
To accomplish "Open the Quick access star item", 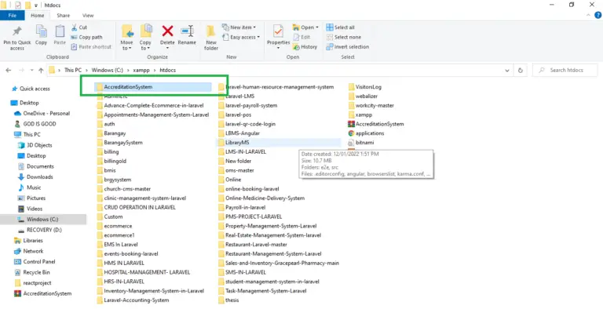I will (x=31, y=89).
